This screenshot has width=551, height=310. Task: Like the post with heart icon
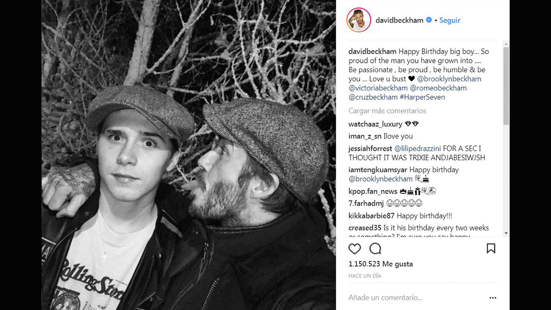point(355,249)
